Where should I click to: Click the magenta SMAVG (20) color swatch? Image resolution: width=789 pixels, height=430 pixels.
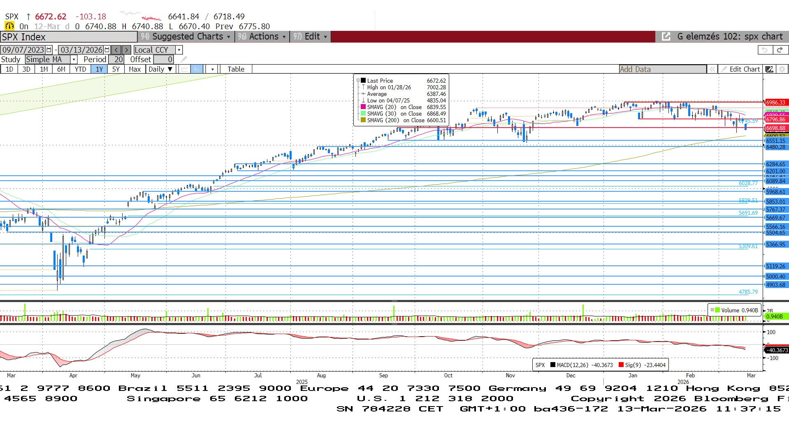[363, 107]
